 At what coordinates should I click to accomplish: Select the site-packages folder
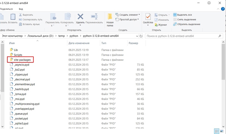pos(22,60)
